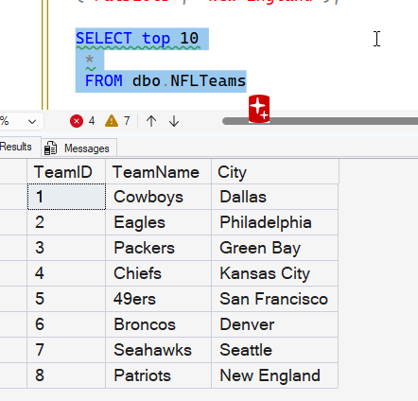Select the Patriots cell

point(158,375)
